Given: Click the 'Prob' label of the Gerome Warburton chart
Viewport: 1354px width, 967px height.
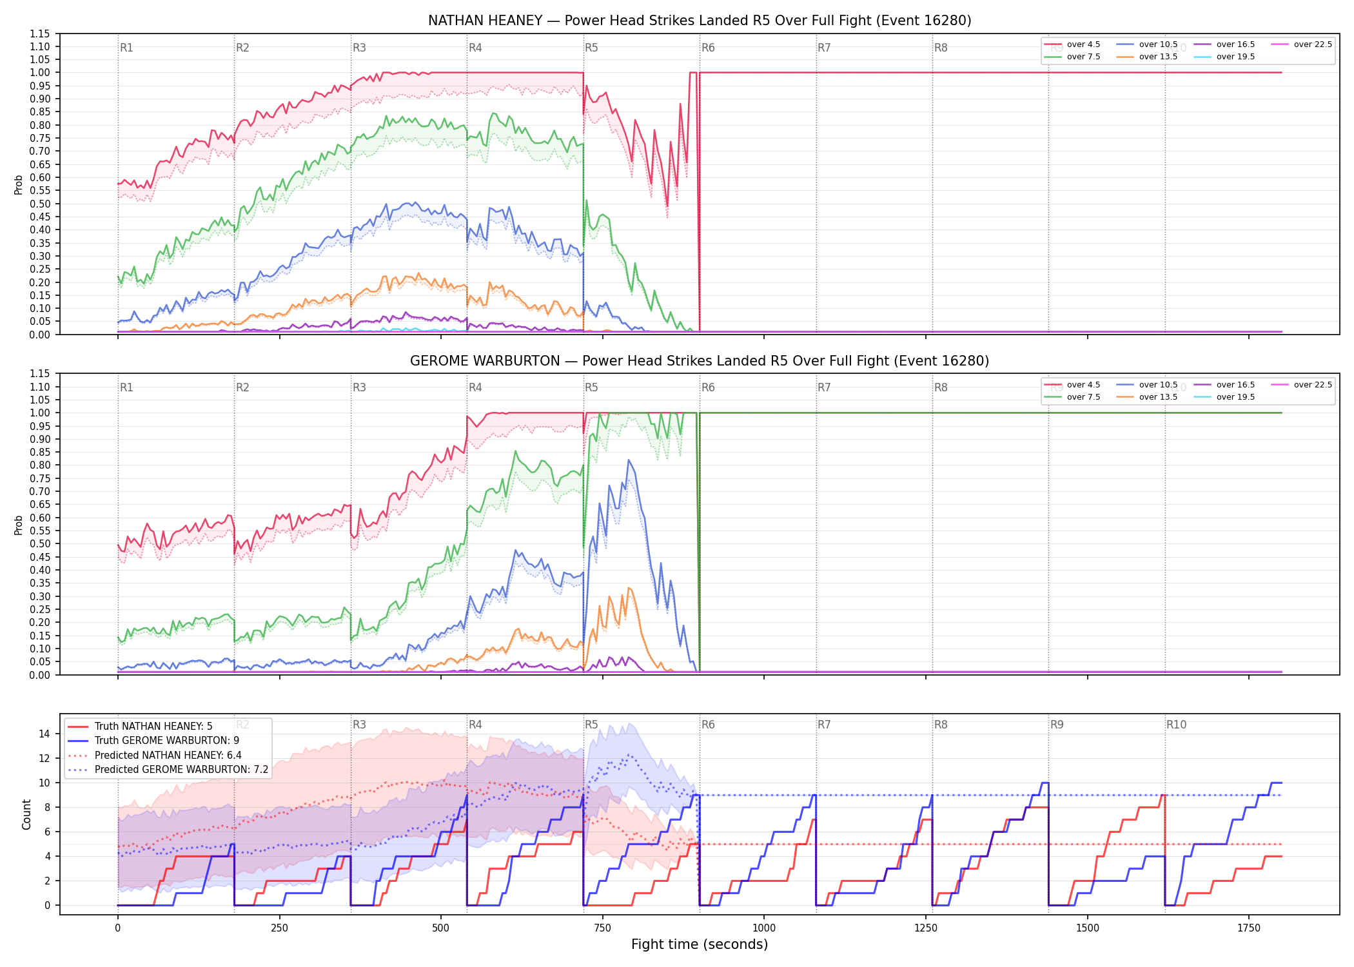Looking at the screenshot, I should click(19, 525).
